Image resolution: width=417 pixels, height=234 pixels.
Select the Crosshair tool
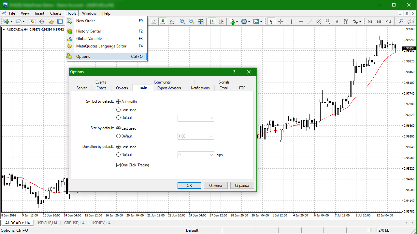[x=280, y=21]
